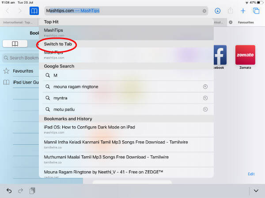Toggle the bookmarks sidebar book icon
This screenshot has height=198, width=265.
coord(34,11)
